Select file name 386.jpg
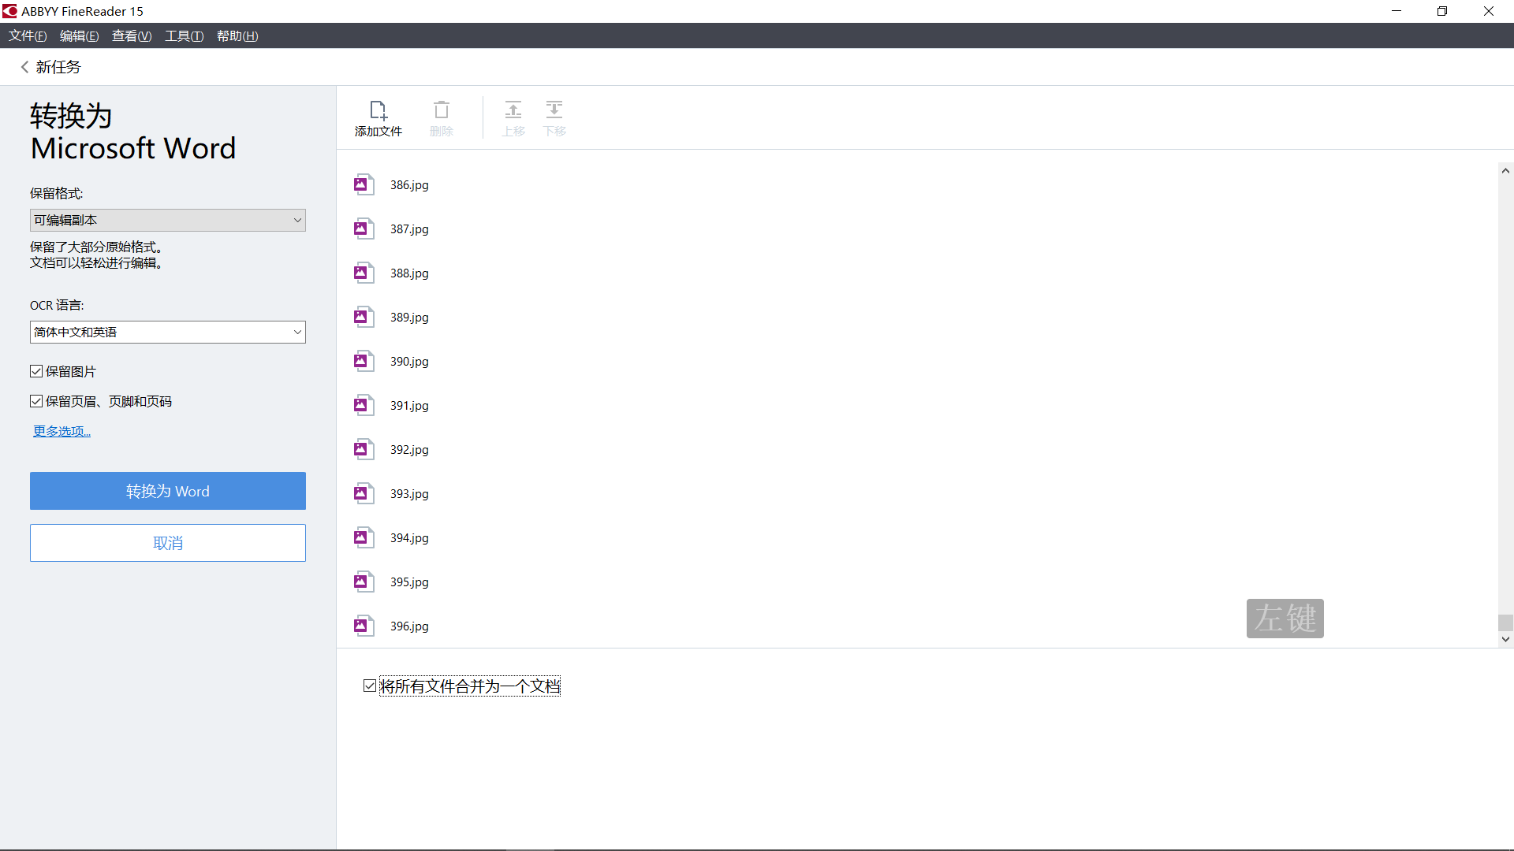This screenshot has width=1514, height=851. click(x=409, y=185)
